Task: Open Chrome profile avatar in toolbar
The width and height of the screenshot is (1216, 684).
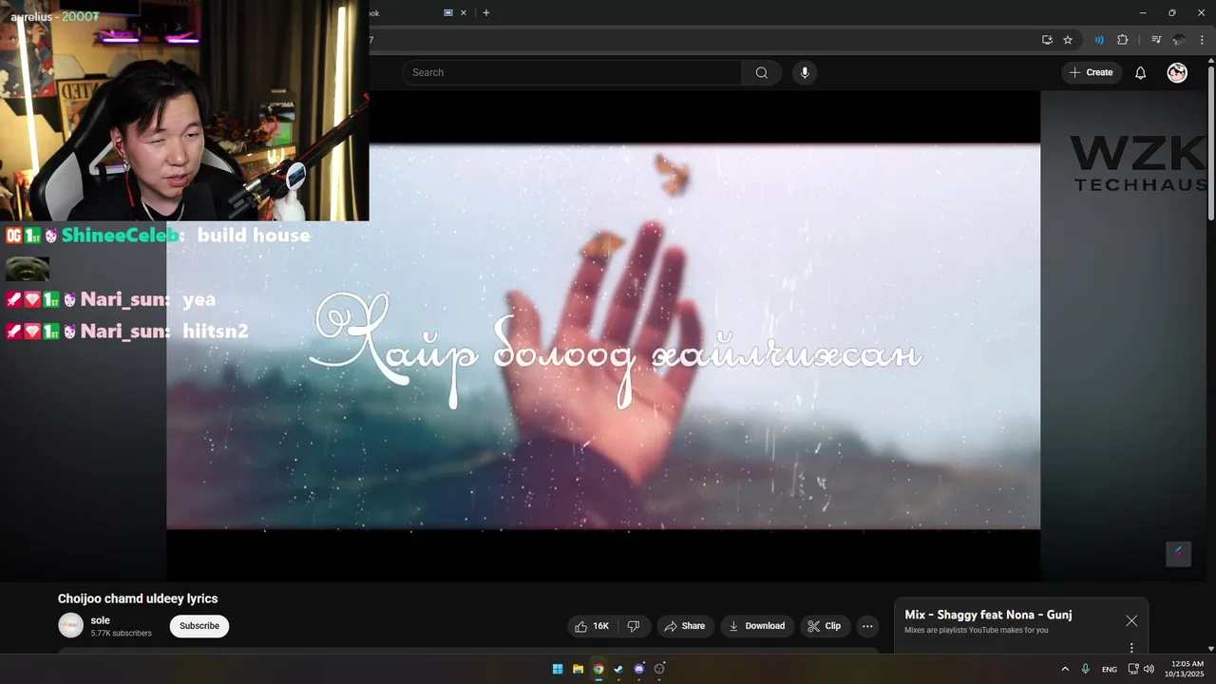Action: coord(1179,40)
